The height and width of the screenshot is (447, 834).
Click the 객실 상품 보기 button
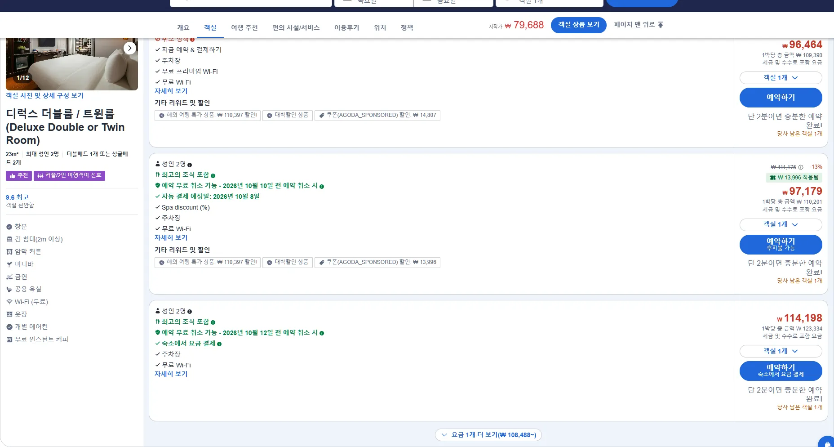pyautogui.click(x=579, y=25)
